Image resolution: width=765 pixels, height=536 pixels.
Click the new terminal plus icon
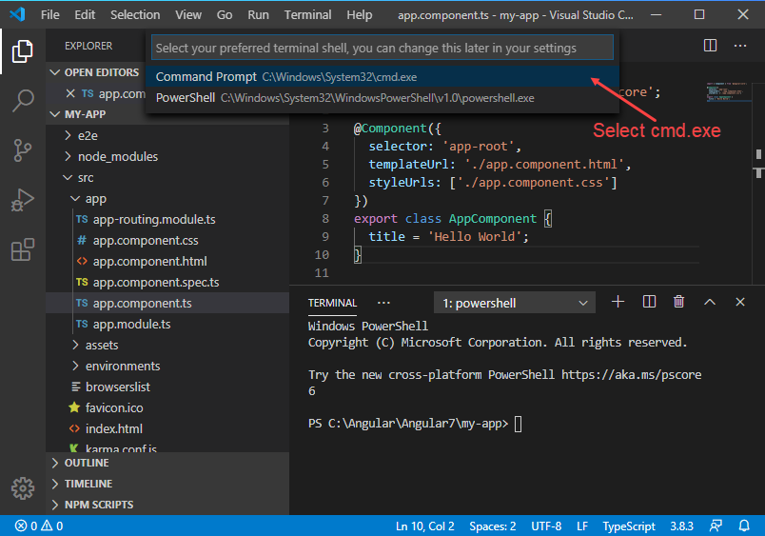click(618, 302)
